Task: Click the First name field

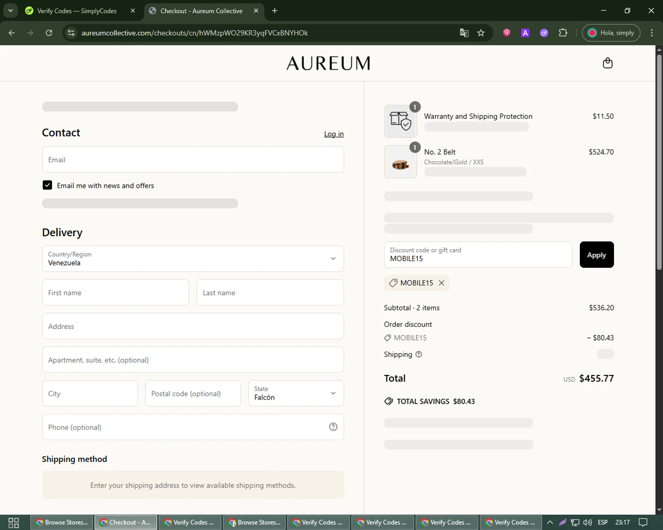Action: [x=115, y=292]
